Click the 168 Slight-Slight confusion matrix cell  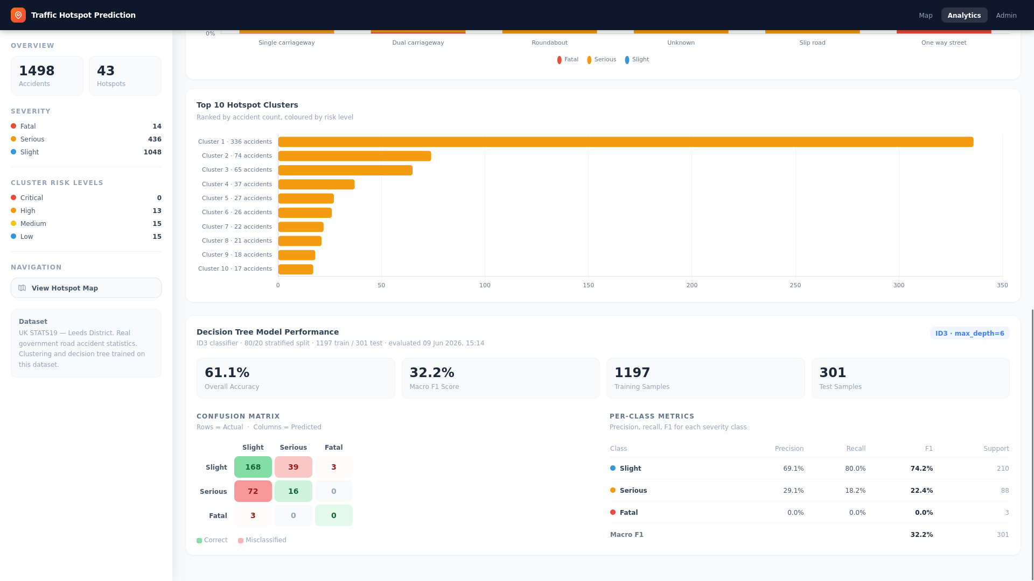253,467
